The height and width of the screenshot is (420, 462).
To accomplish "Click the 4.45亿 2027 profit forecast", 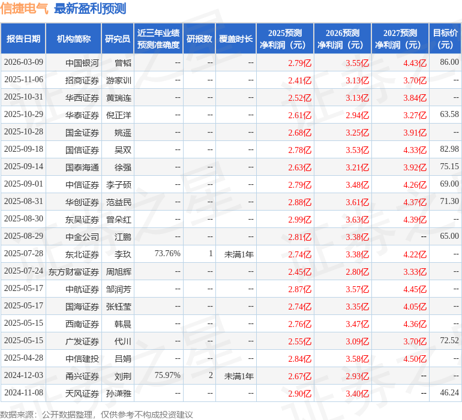I will click(415, 289).
